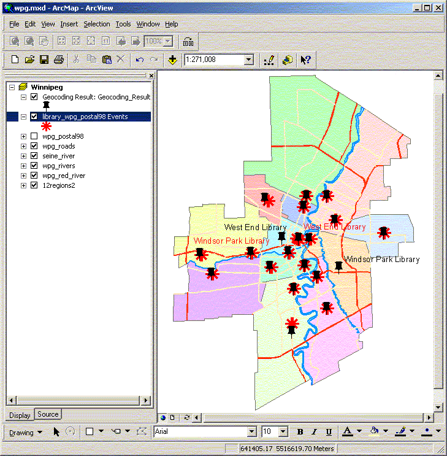Open the map scale dropdown
The width and height of the screenshot is (447, 456).
(249, 60)
